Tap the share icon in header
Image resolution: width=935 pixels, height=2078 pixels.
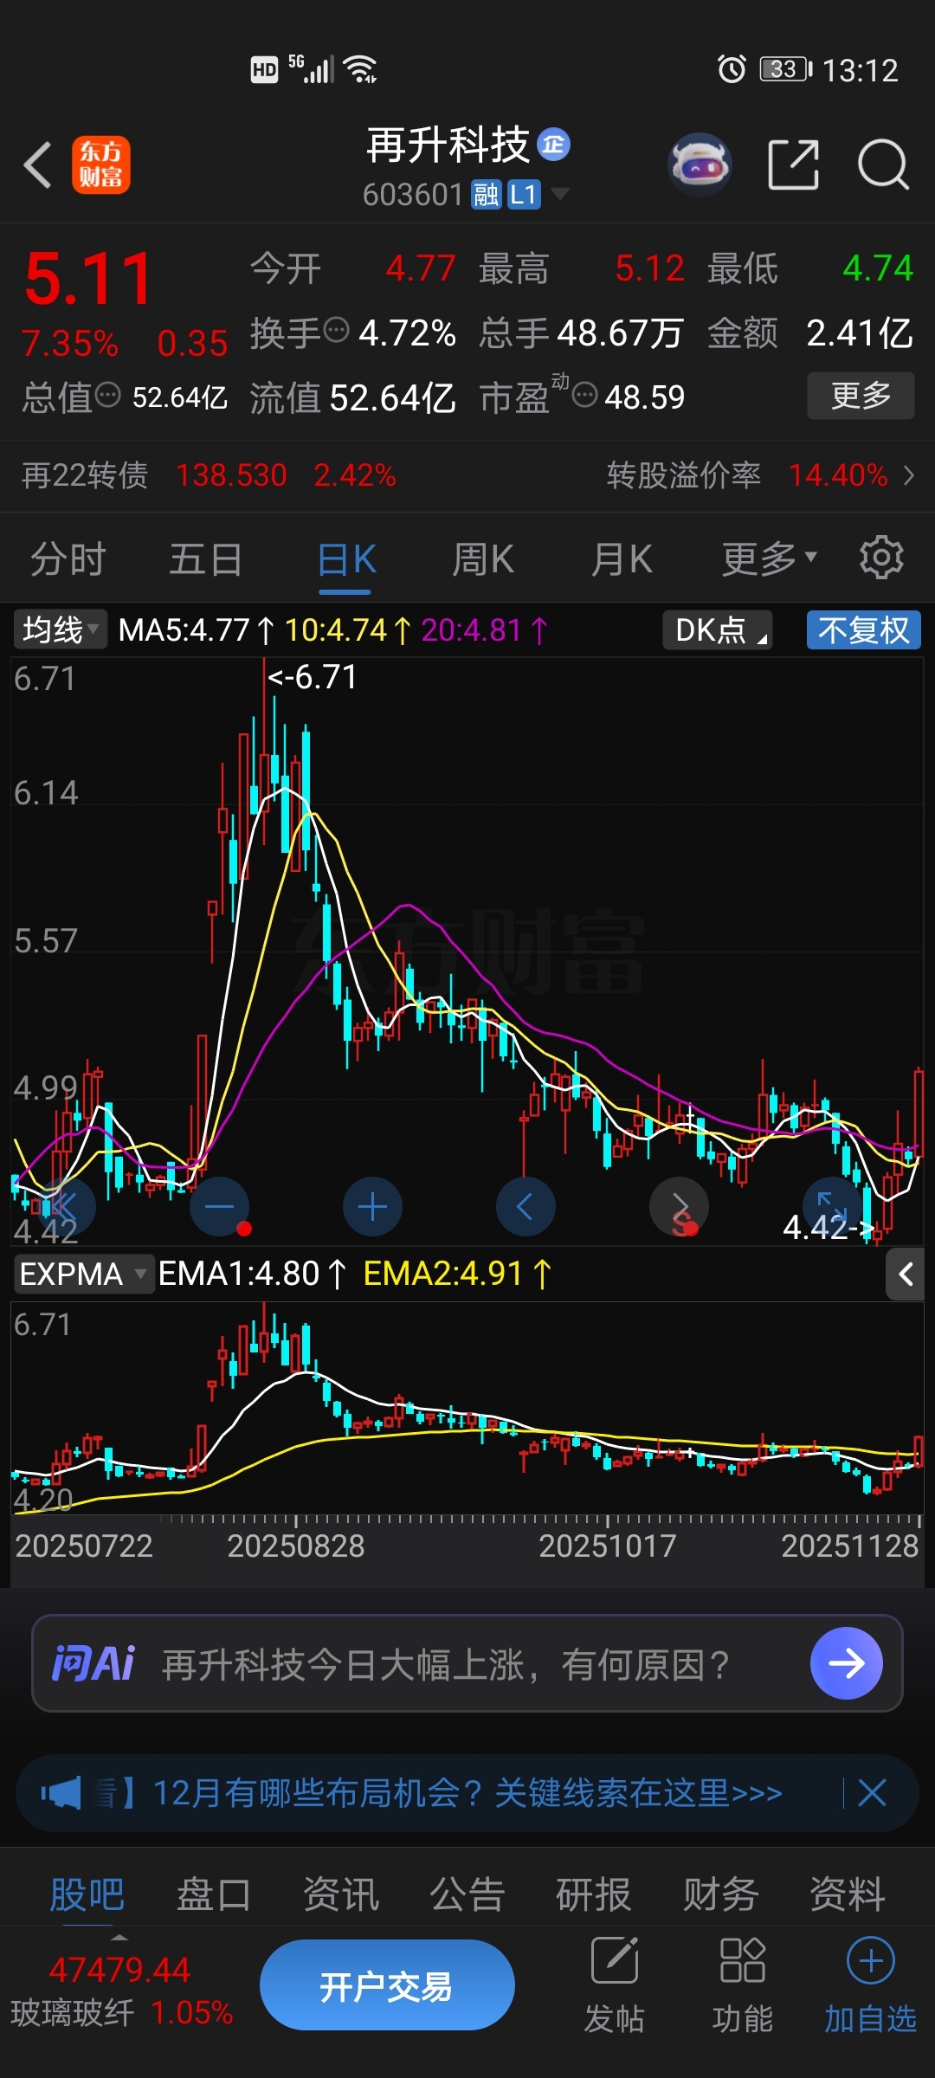point(794,164)
